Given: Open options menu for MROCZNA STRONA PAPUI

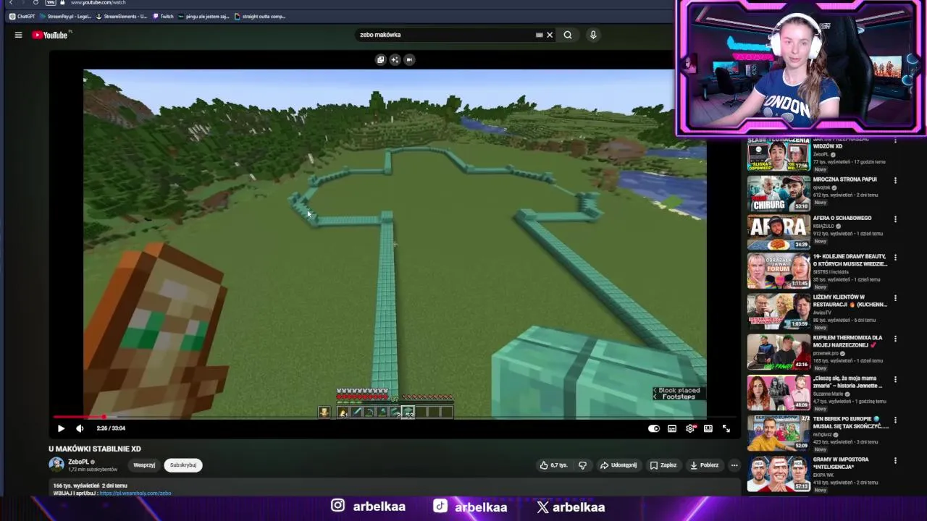Looking at the screenshot, I should (x=895, y=180).
